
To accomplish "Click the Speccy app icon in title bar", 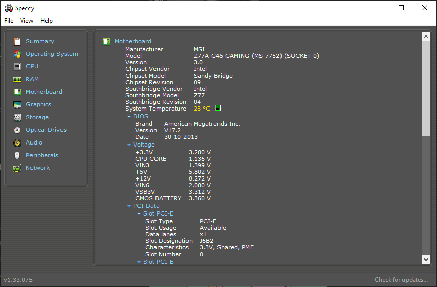I will [x=9, y=8].
